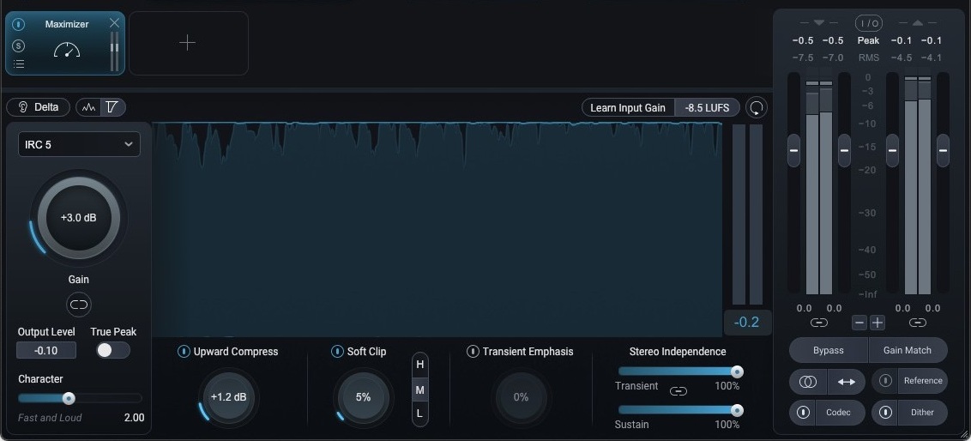Screen dimensions: 971x441
Task: Click the minus button below meters
Action: click(859, 323)
